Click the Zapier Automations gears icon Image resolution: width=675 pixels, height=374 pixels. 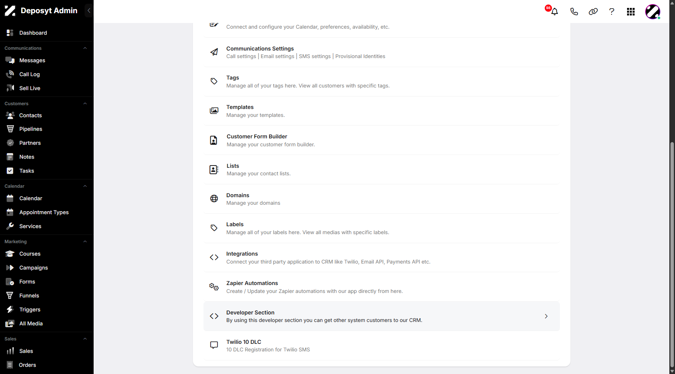click(214, 287)
